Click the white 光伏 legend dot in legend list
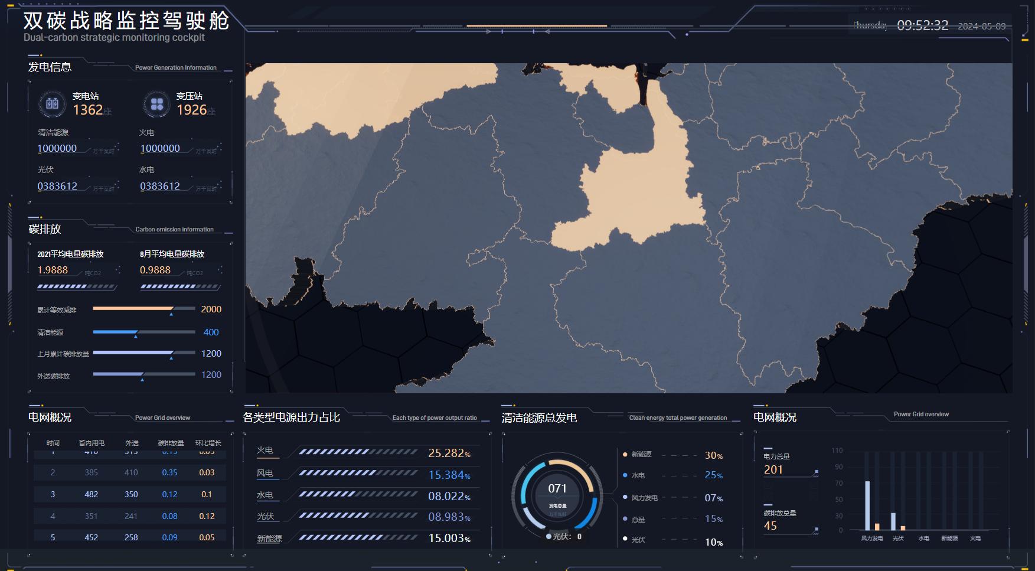This screenshot has height=571, width=1035. 625,539
